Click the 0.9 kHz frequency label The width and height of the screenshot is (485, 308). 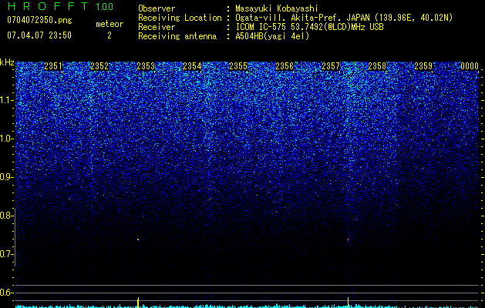(x=5, y=177)
